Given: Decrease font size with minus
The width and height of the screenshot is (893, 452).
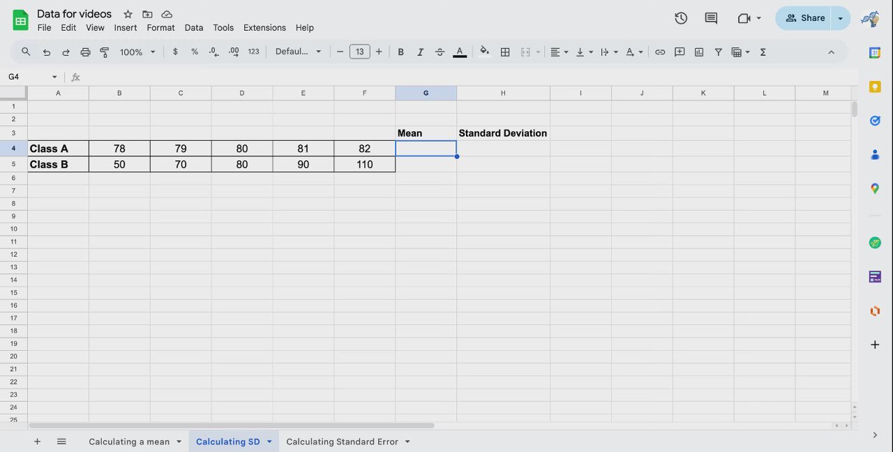Looking at the screenshot, I should tap(340, 52).
